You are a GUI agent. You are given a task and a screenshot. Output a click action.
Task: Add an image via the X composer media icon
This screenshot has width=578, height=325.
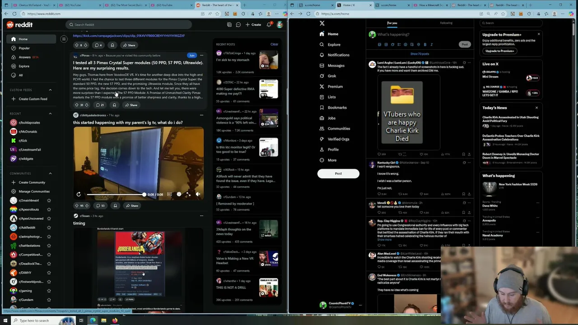[379, 45]
